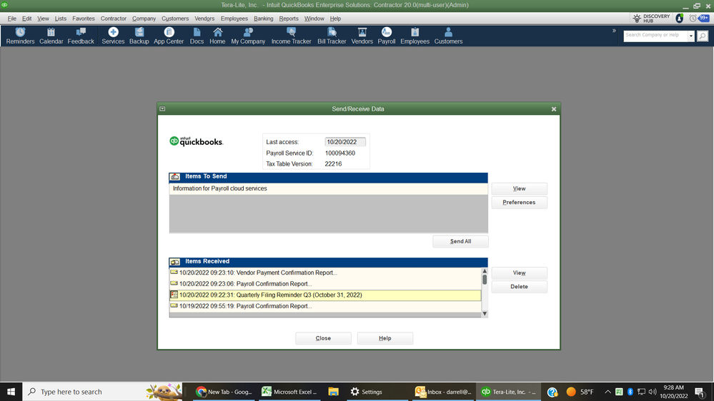Open Vendors center from toolbar
714x401 pixels.
tap(362, 36)
